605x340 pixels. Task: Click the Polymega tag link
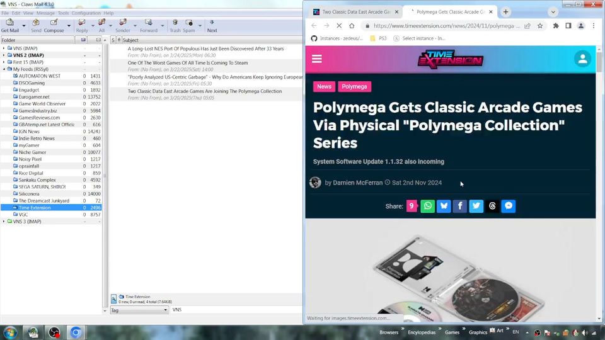tap(354, 86)
